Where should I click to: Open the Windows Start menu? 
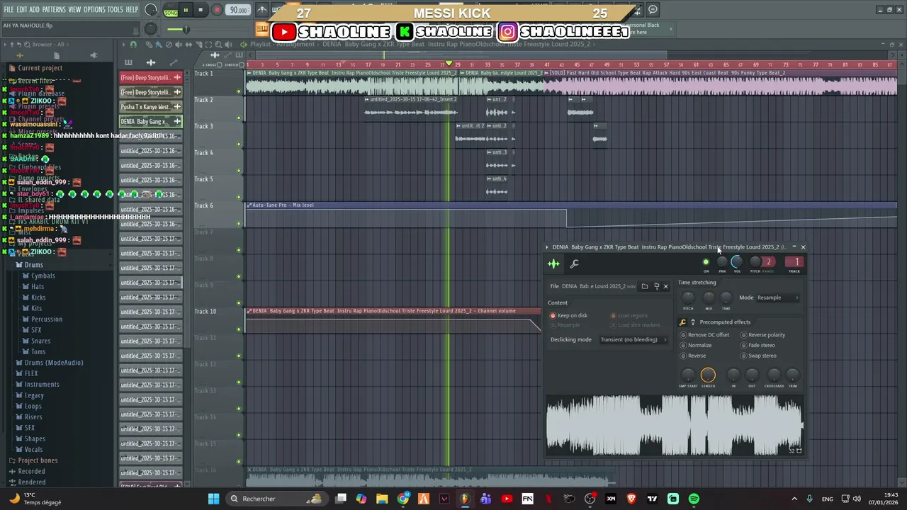pyautogui.click(x=213, y=499)
